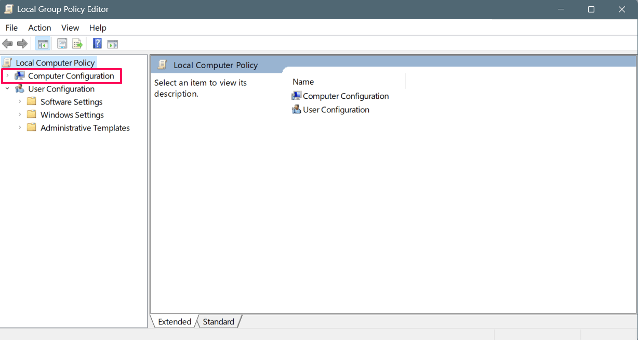The image size is (638, 340).
Task: Click the Forward arrow in the toolbar
Action: tap(22, 44)
